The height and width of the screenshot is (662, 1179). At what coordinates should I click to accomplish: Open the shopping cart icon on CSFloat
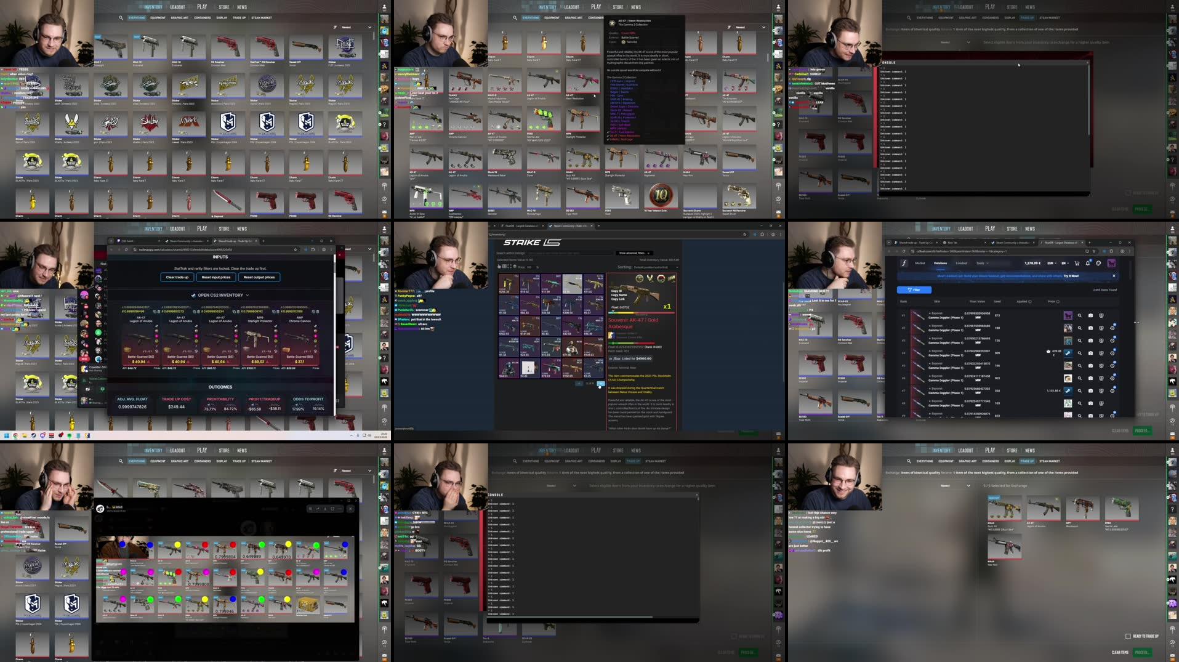1077,264
